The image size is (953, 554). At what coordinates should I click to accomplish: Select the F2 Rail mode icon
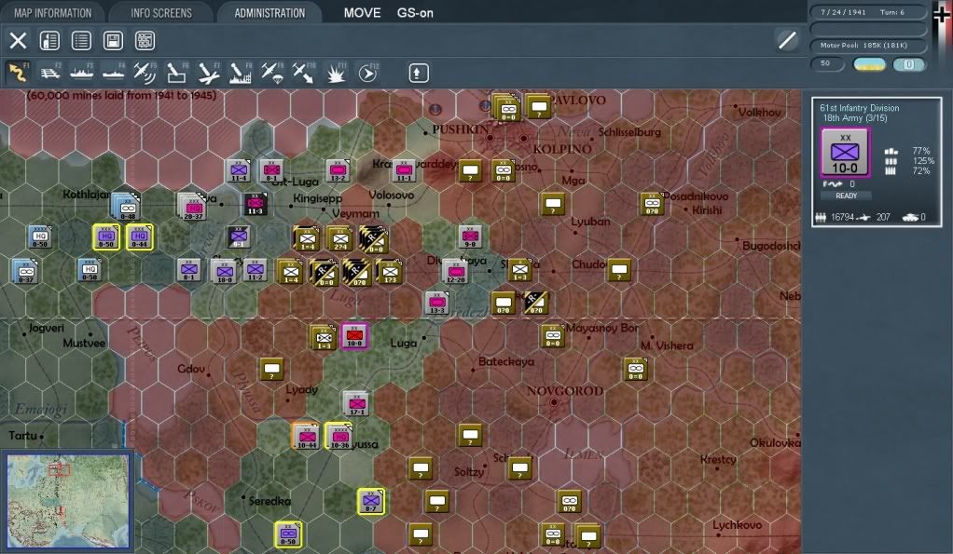pos(49,73)
